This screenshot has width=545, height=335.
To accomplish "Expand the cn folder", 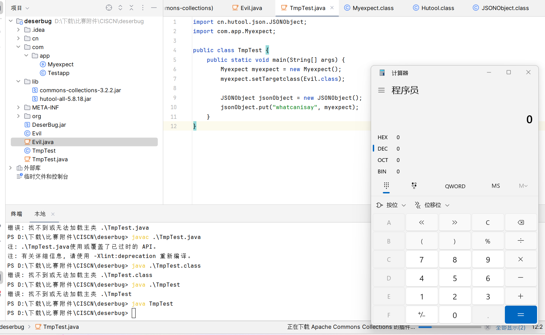I will (x=18, y=38).
